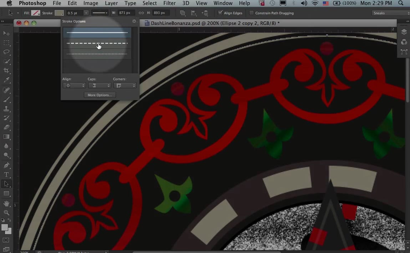Open the Window menu

223,3
